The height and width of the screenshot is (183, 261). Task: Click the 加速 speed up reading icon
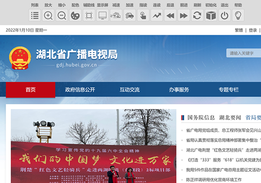tap(130, 15)
